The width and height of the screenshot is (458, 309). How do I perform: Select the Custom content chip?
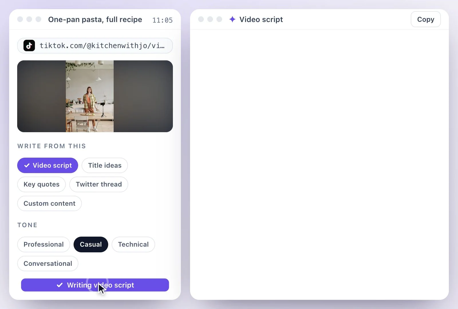(50, 203)
